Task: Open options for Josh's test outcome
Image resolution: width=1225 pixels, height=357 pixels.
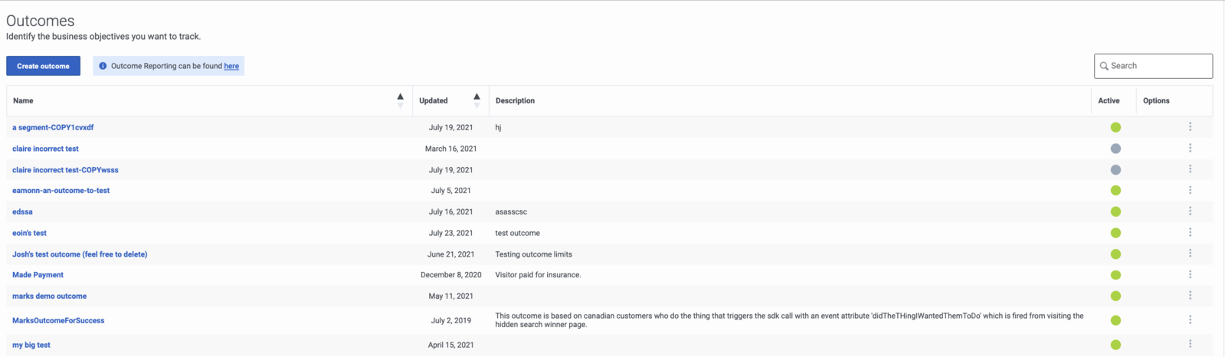Action: click(x=1190, y=254)
